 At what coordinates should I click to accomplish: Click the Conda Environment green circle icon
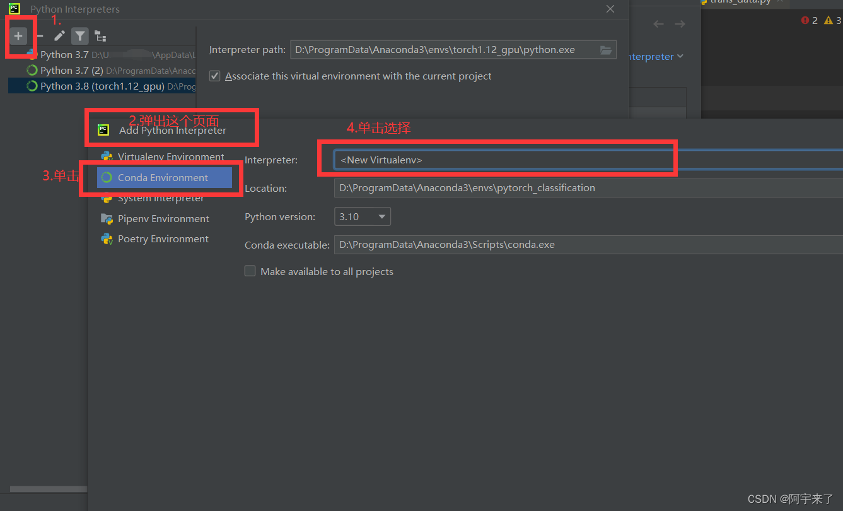[107, 178]
